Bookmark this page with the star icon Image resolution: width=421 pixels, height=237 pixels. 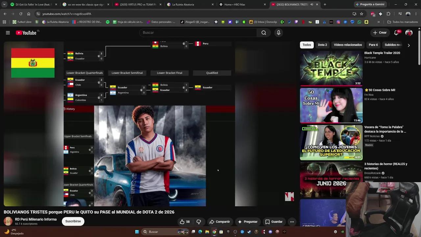[x=361, y=14]
